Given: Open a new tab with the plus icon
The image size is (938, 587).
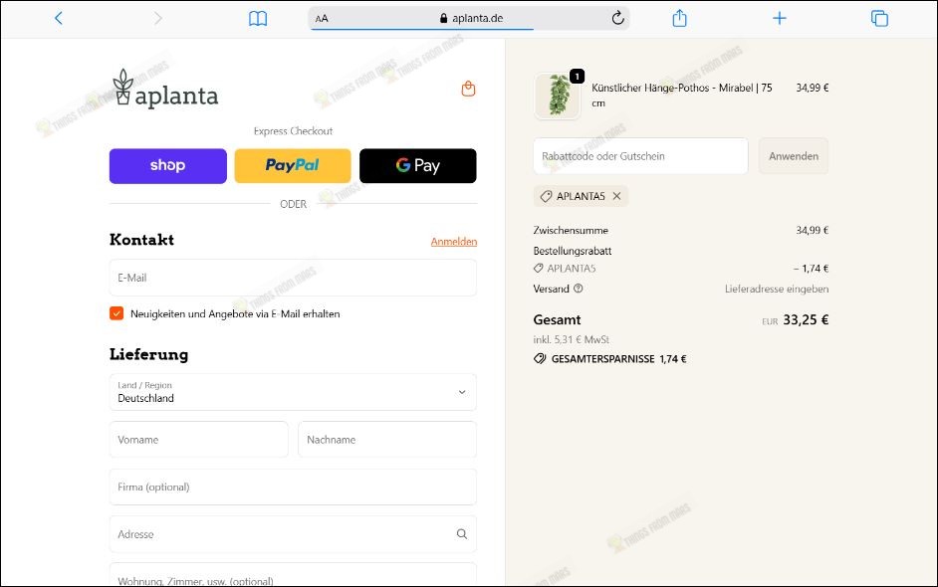Looking at the screenshot, I should [x=780, y=17].
